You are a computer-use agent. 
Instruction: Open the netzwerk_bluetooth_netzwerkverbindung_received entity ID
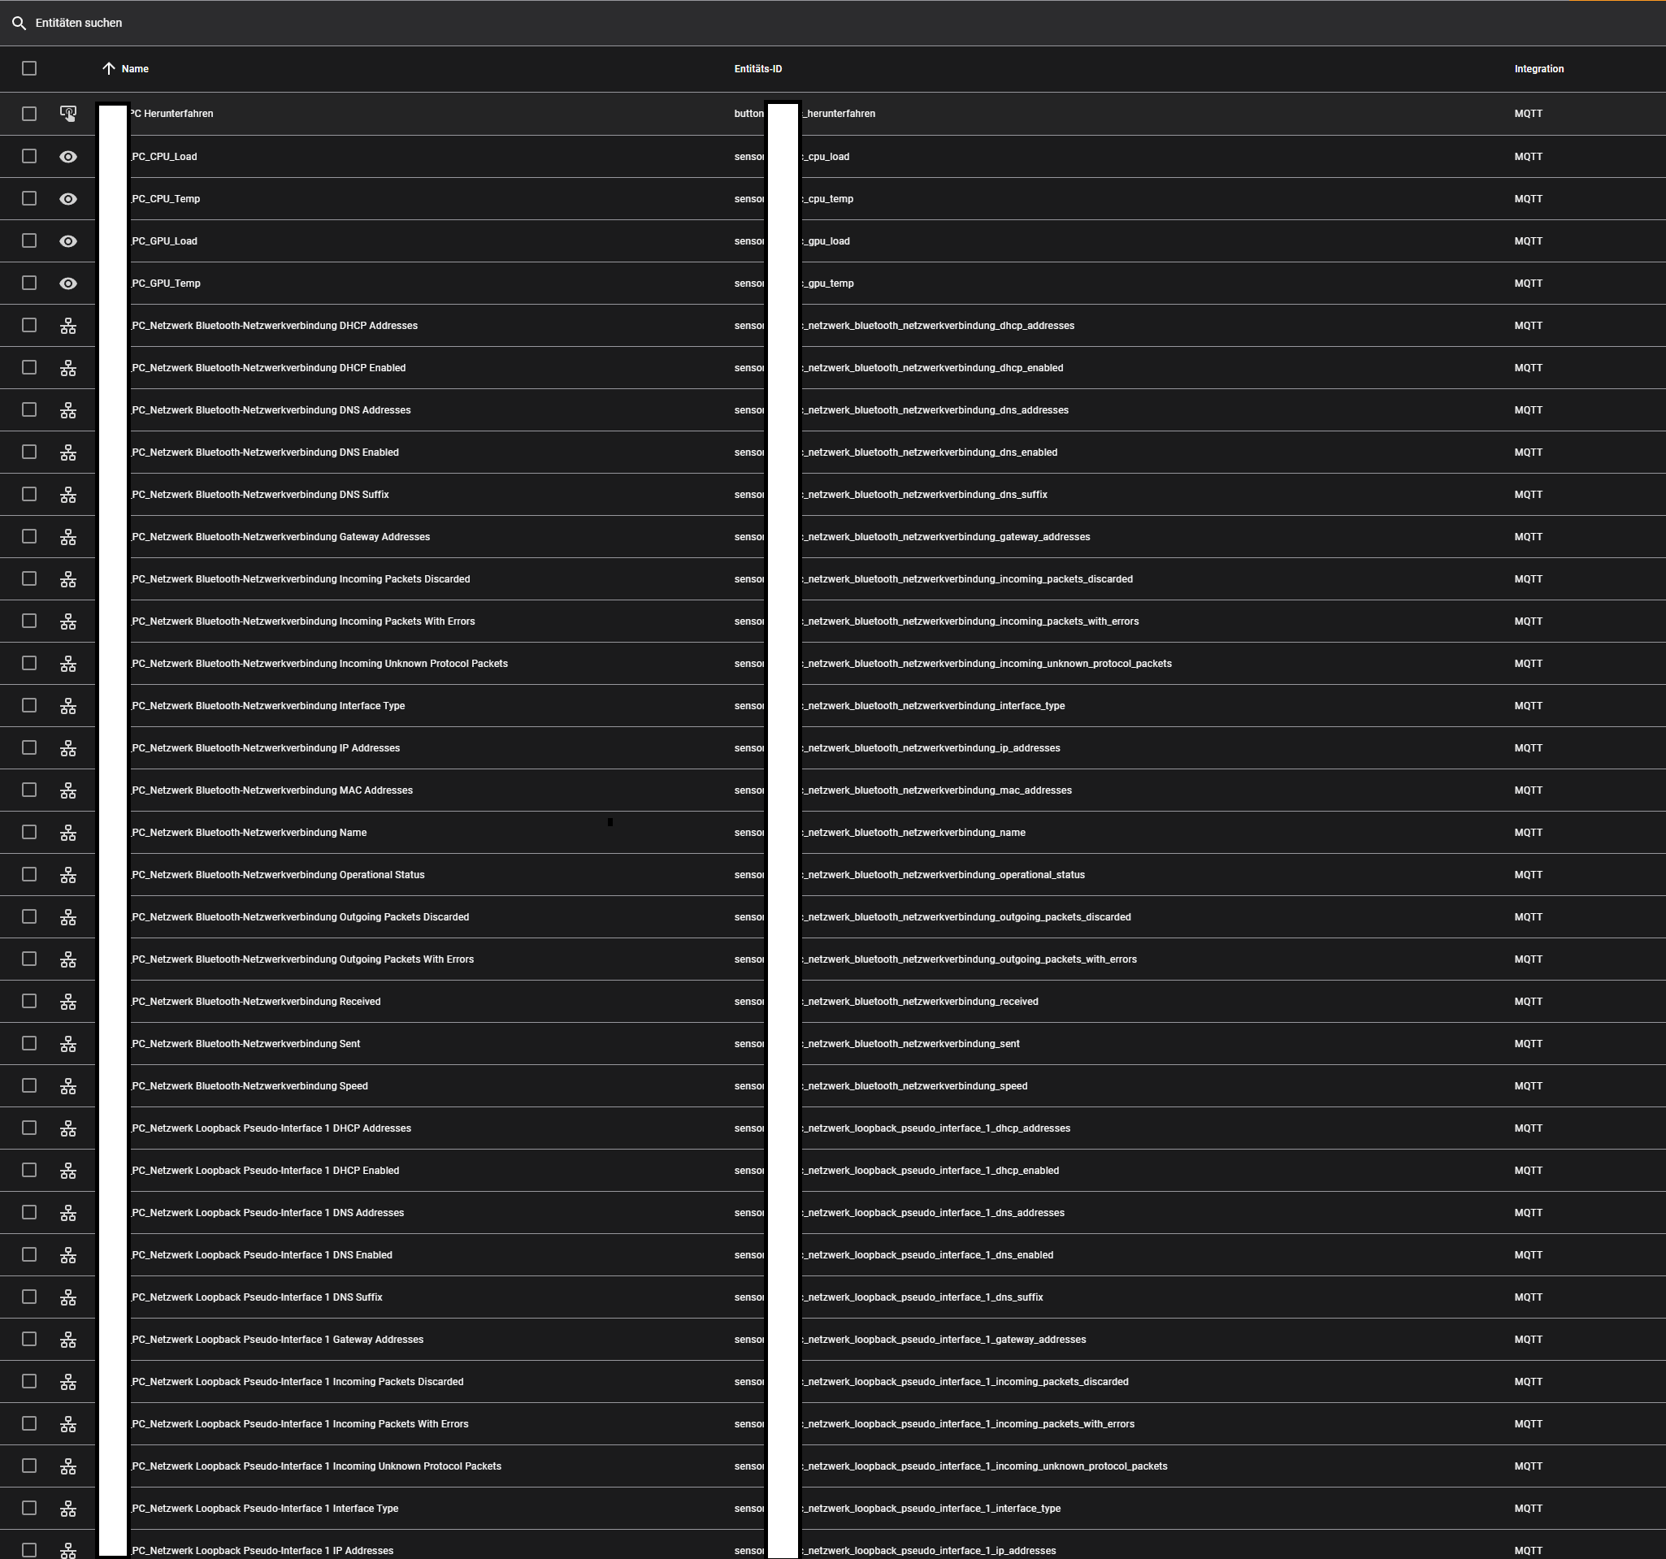coord(921,1002)
